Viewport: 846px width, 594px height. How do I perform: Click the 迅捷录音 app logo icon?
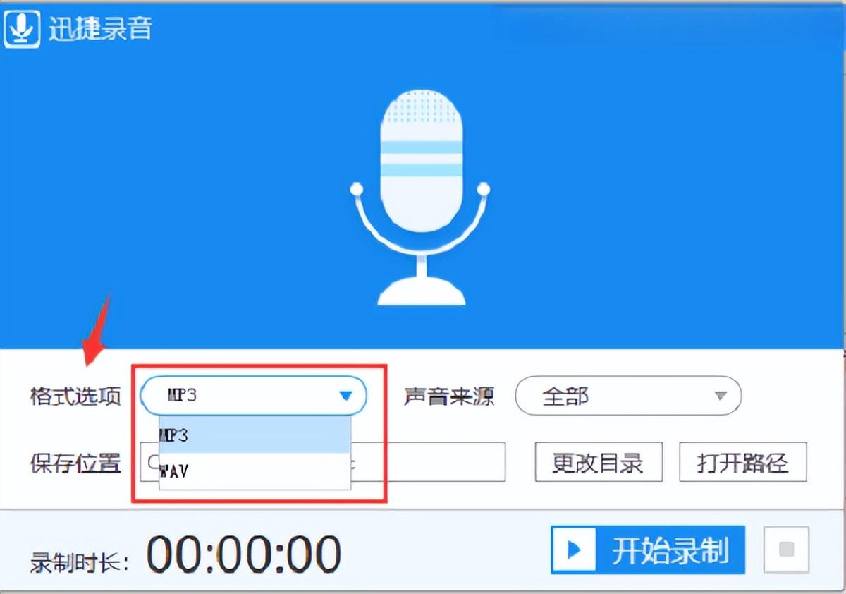(23, 28)
